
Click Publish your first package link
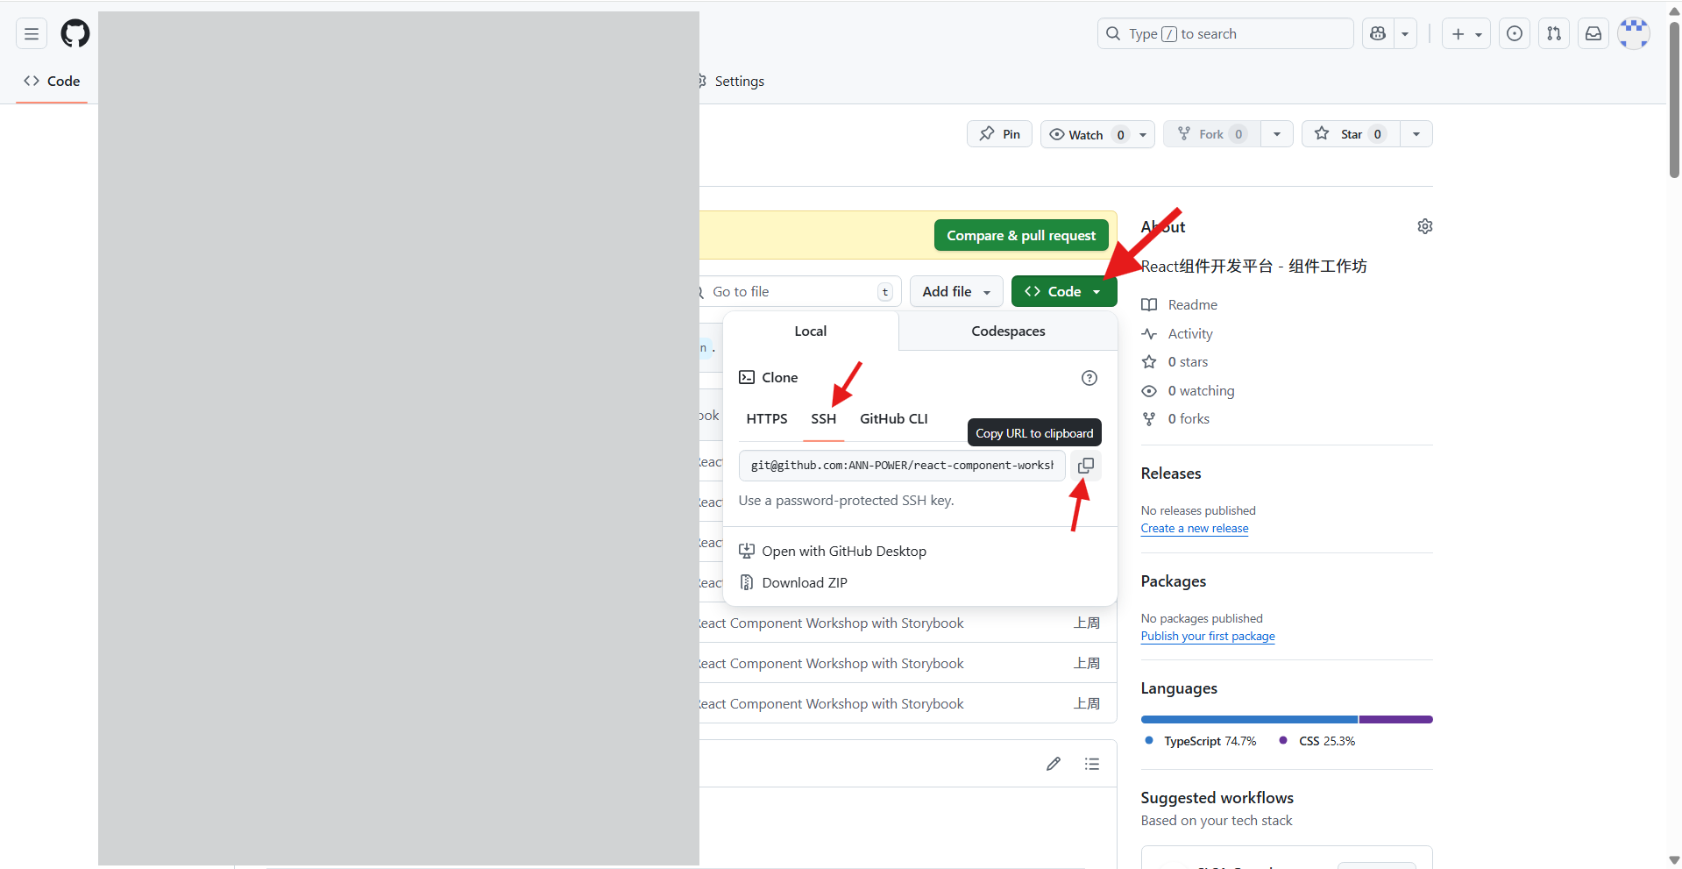click(x=1208, y=636)
